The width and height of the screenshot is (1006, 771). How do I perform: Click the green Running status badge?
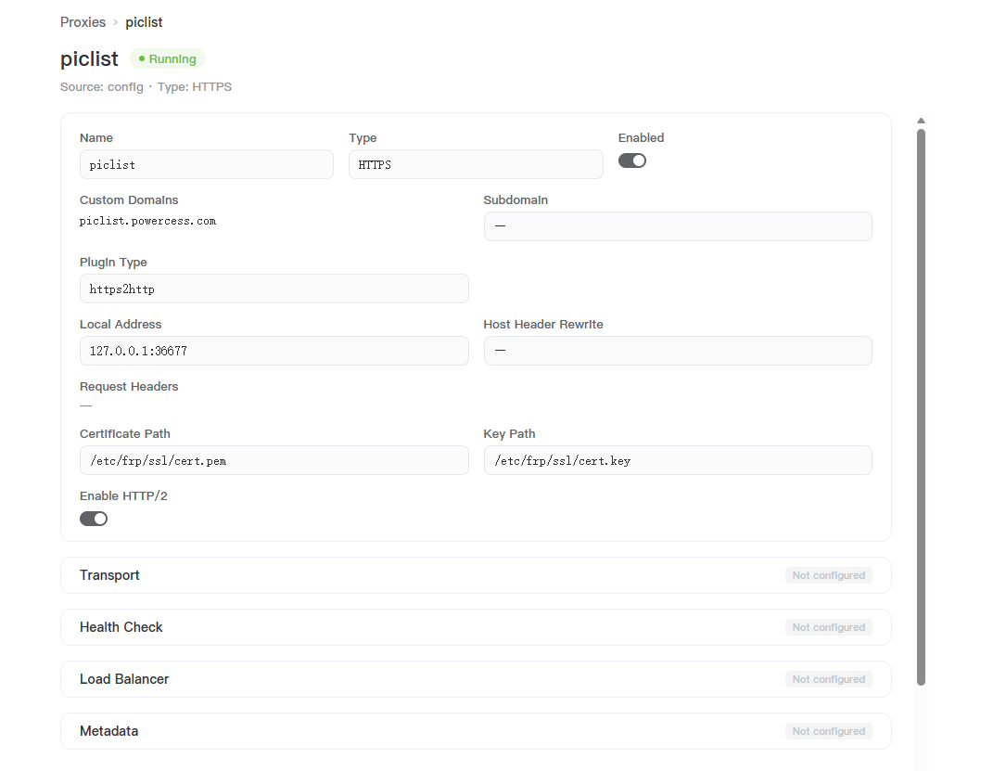pyautogui.click(x=168, y=59)
